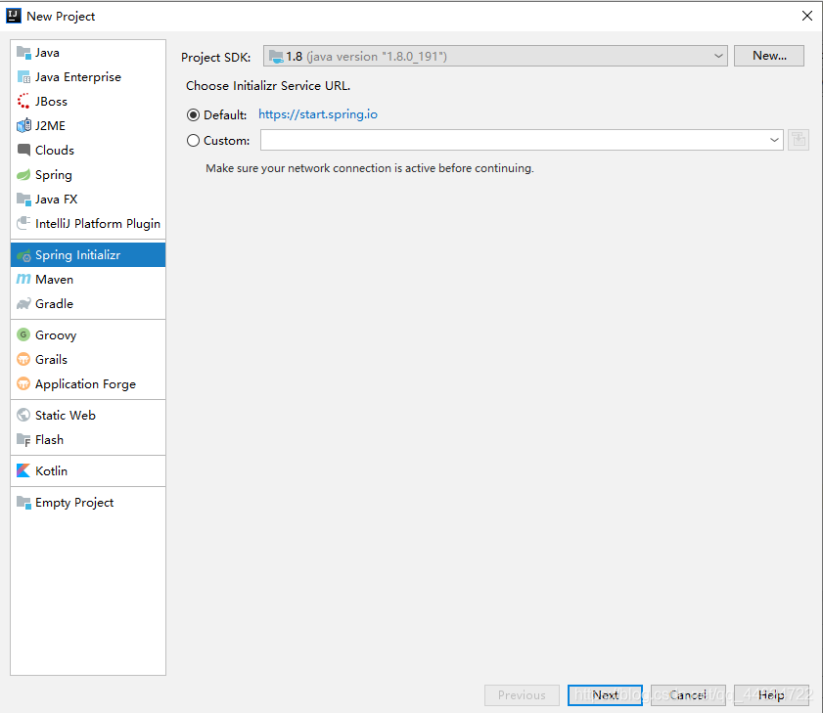Screen dimensions: 823x713
Task: Open the Groovy project category
Action: (x=56, y=334)
